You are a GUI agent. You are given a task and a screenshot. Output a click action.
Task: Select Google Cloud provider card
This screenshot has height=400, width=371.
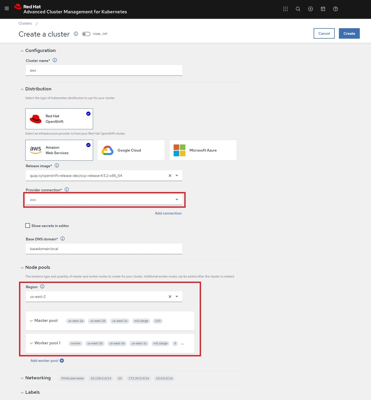(131, 150)
